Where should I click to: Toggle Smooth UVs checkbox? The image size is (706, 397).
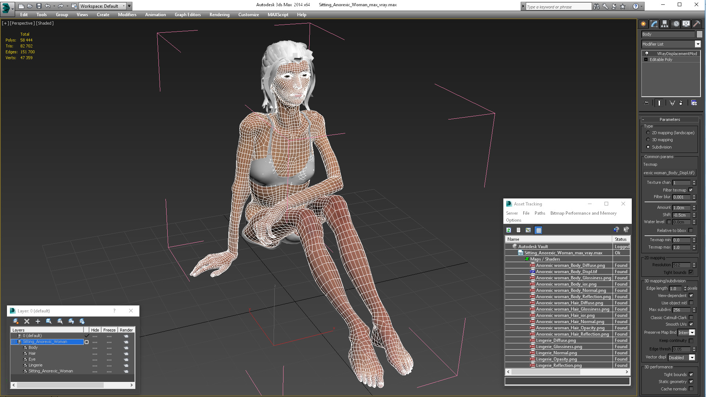tap(691, 324)
